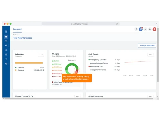Click the AR Aging address bar
Viewport: 161px width, 121px height.
[x=80, y=24]
